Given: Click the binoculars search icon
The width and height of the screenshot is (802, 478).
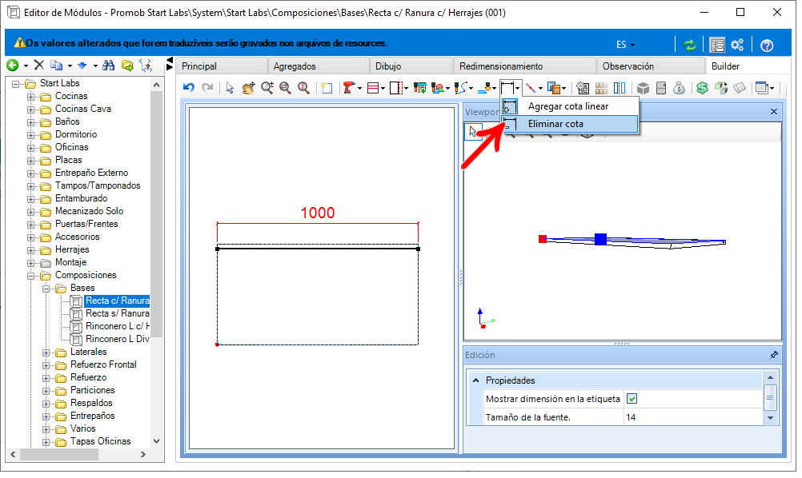Looking at the screenshot, I should pyautogui.click(x=108, y=66).
